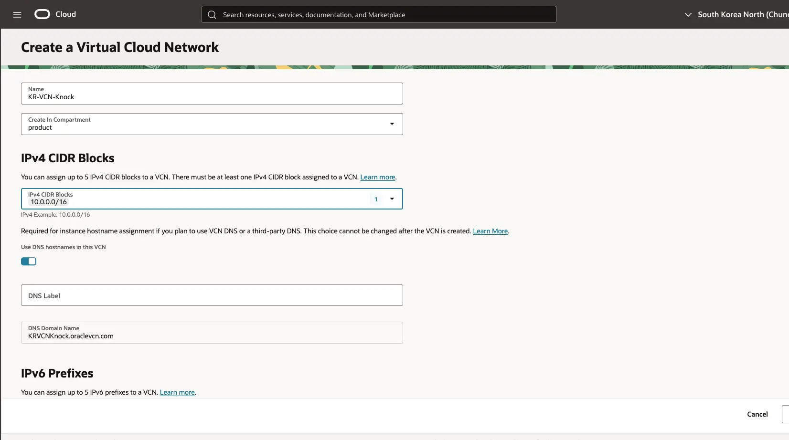Expand the IPv4 CIDR Blocks dropdown
The width and height of the screenshot is (789, 440).
point(392,199)
